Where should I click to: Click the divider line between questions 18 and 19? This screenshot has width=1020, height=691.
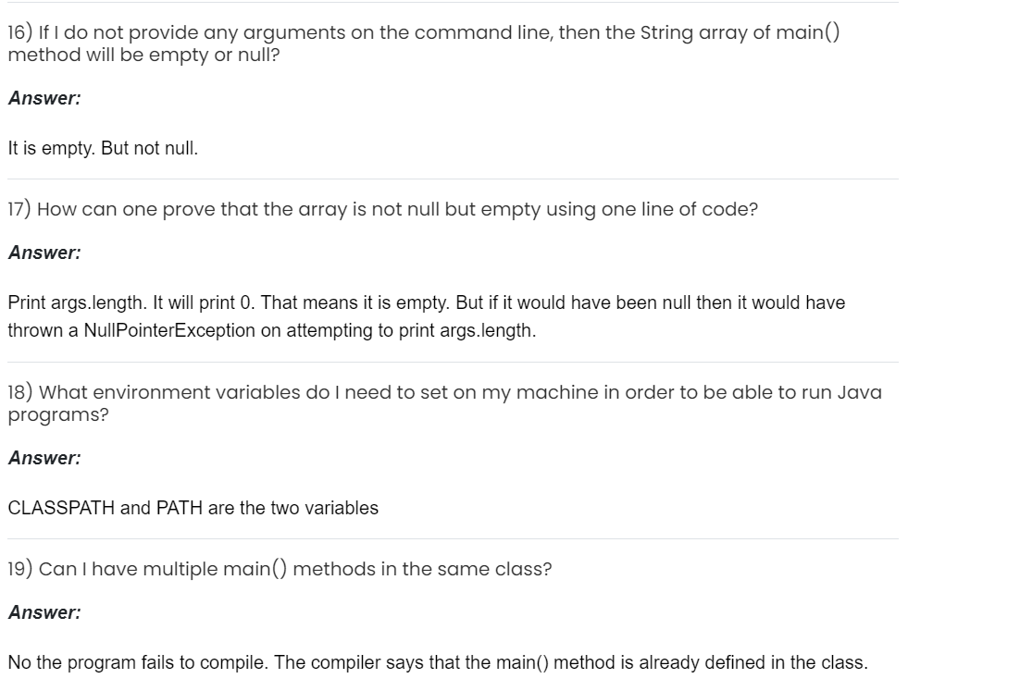point(453,538)
